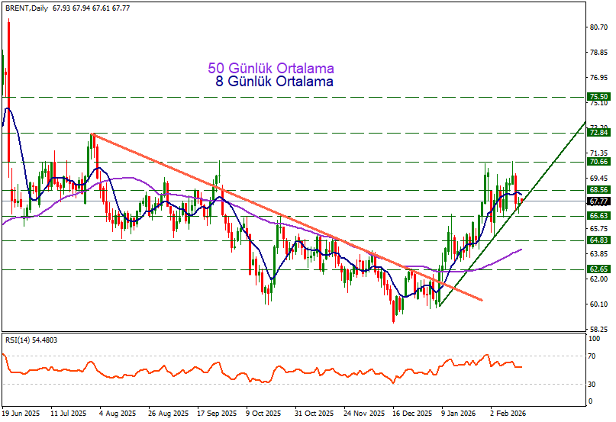Select the black 67.77 current price tag
616x422 pixels.
point(598,201)
